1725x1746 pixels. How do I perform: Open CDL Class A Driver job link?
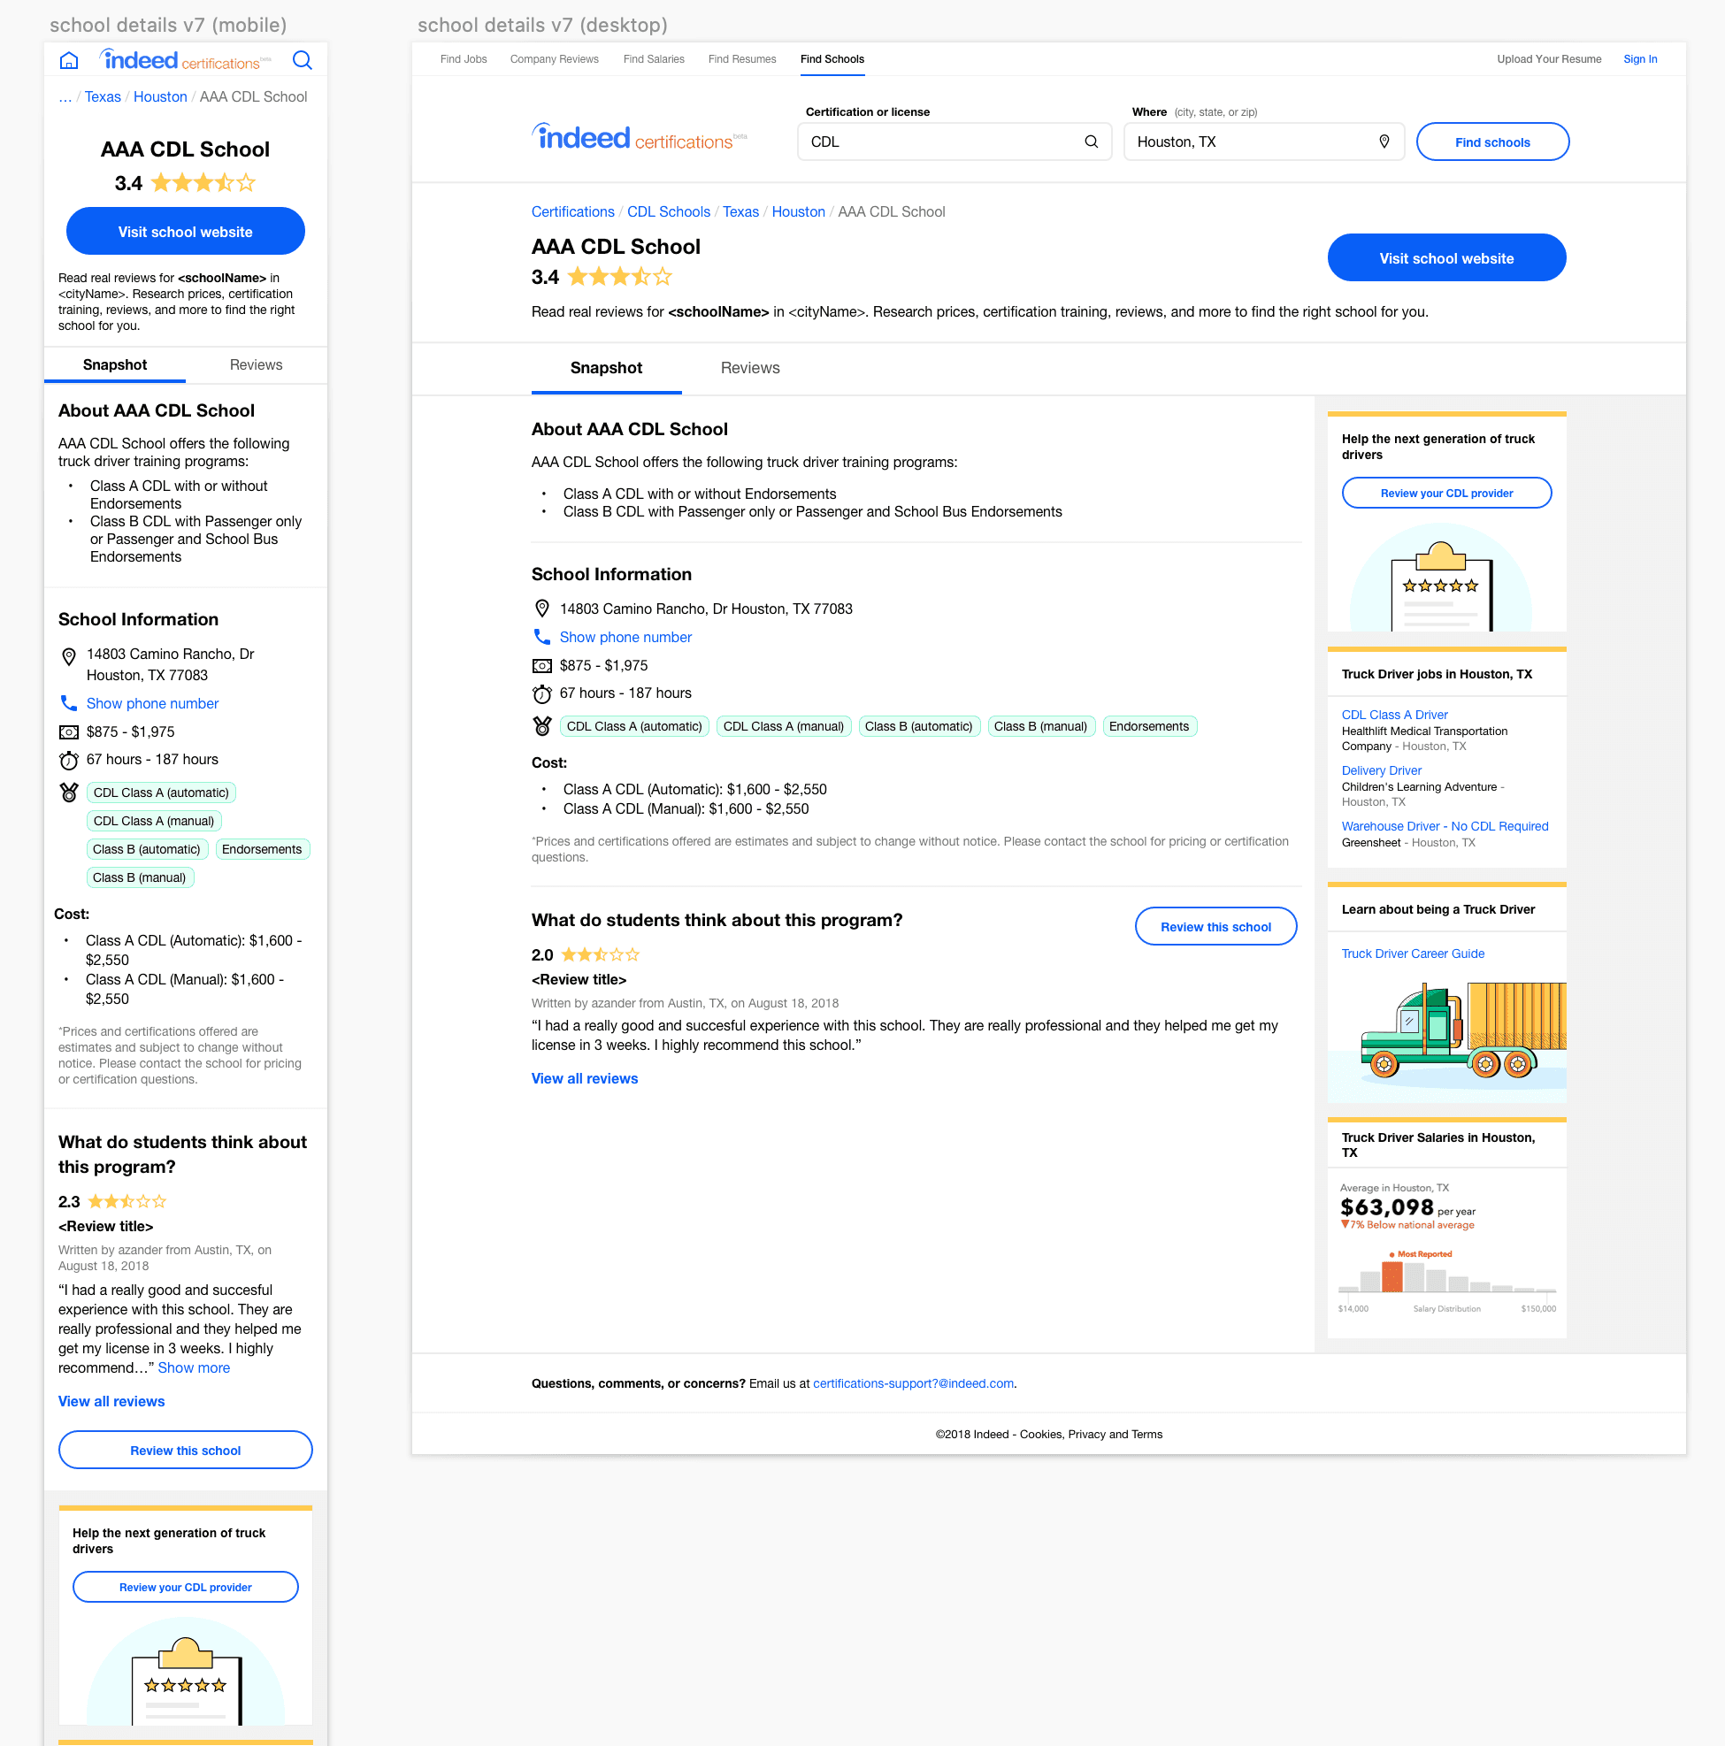pyautogui.click(x=1394, y=715)
